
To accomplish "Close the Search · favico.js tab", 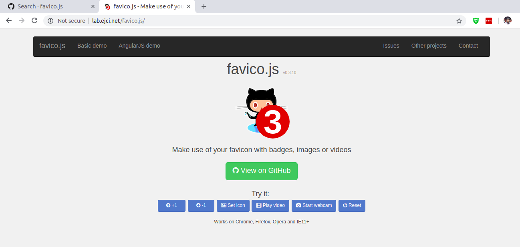I will tap(93, 6).
